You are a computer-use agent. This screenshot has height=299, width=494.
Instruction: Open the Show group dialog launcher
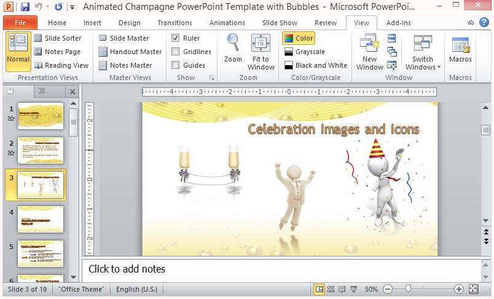point(212,78)
